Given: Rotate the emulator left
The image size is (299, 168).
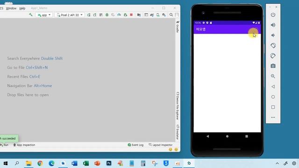Looking at the screenshot, I should [273, 46].
